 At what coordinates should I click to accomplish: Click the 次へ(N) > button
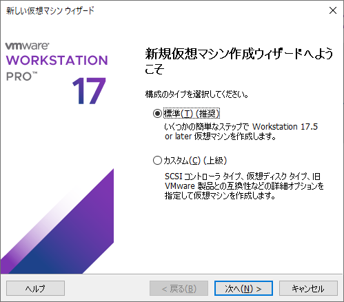[x=243, y=288]
